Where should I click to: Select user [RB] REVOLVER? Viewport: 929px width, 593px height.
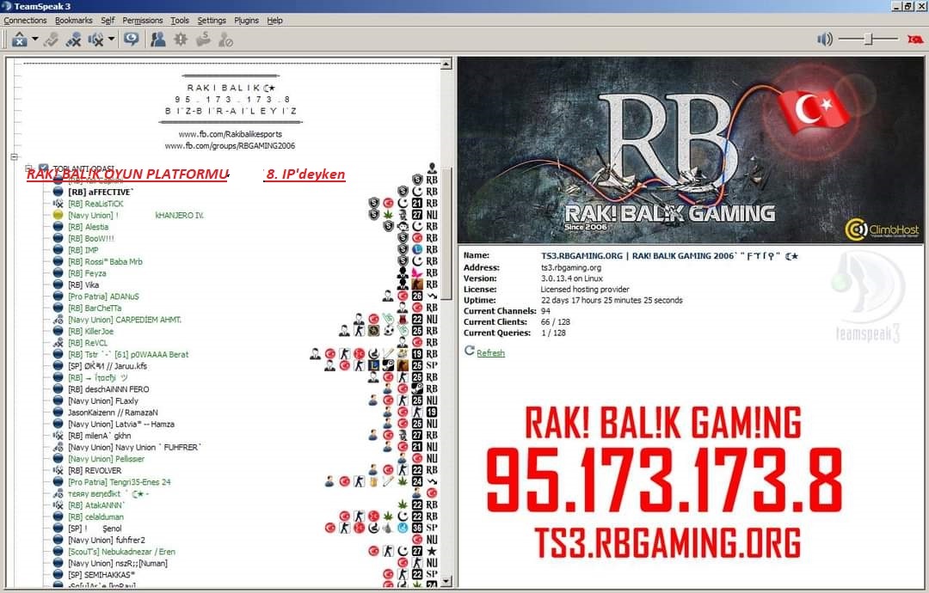[x=95, y=470]
